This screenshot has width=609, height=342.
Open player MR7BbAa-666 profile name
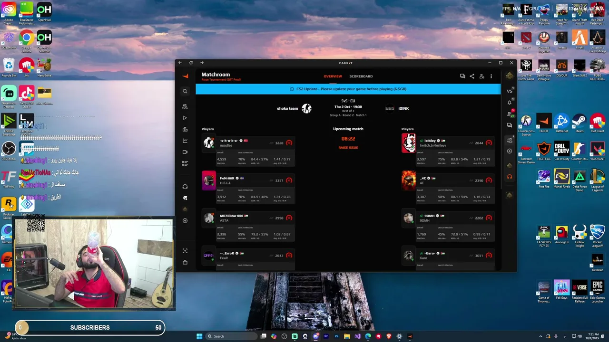point(231,216)
